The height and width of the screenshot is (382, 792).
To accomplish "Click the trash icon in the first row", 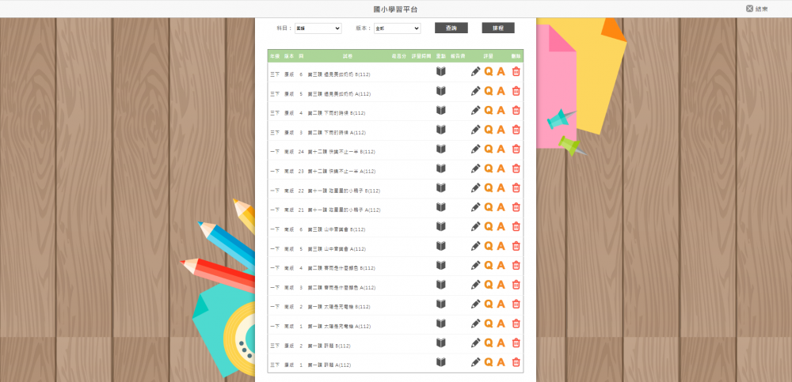I will click(516, 71).
